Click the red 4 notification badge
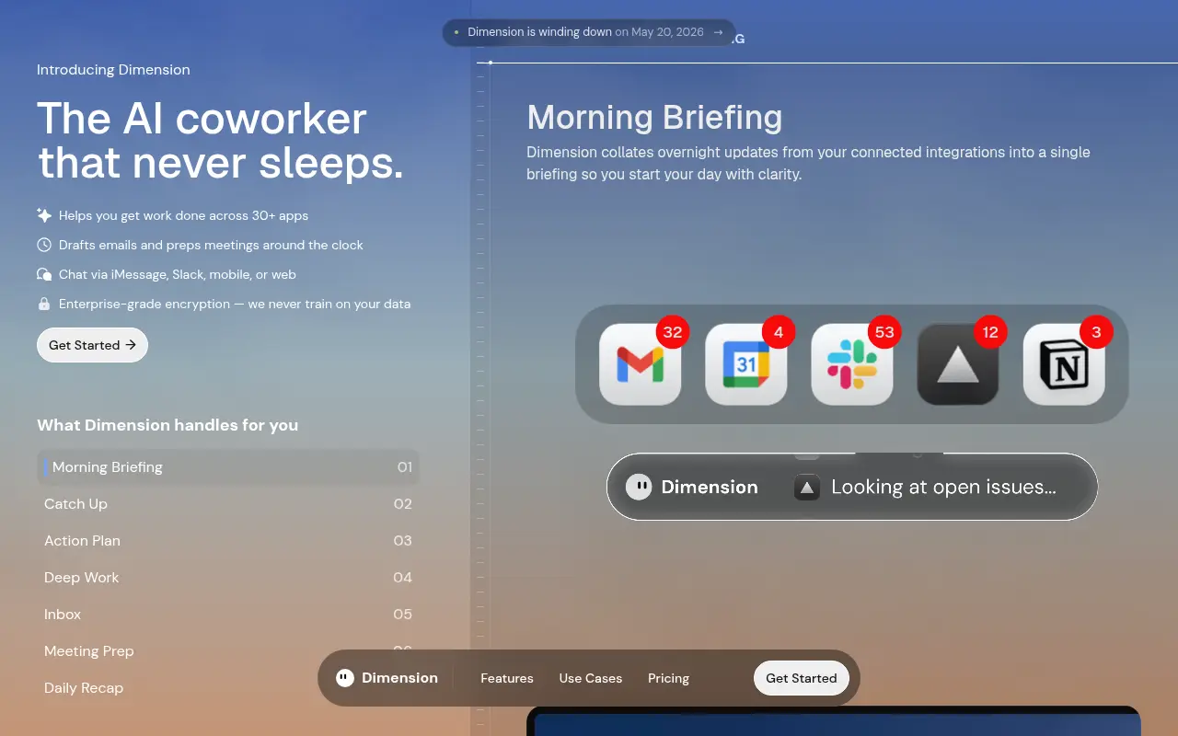1178x736 pixels. click(779, 332)
